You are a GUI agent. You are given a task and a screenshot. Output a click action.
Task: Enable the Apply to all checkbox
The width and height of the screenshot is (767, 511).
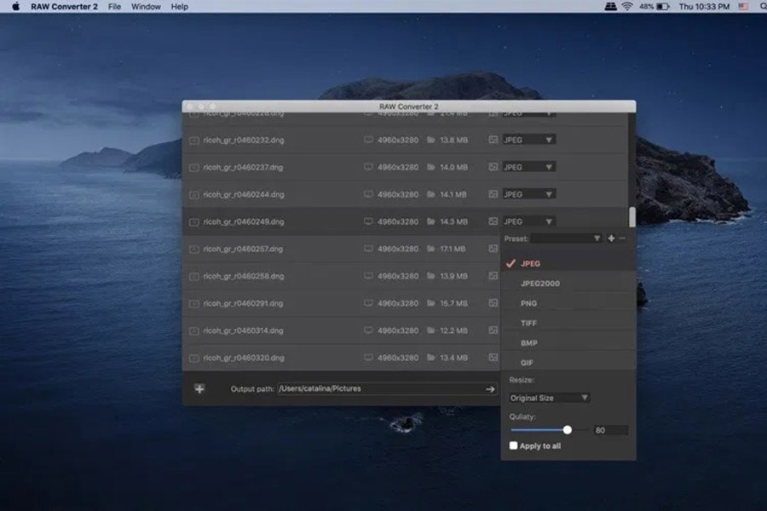512,445
